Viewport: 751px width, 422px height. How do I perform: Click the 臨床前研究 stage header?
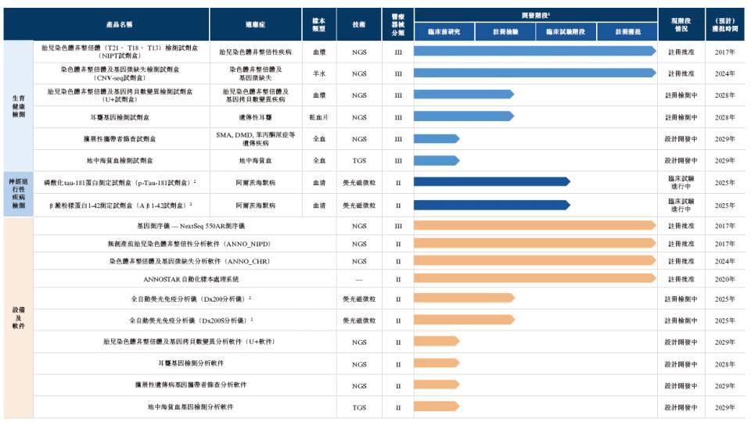point(444,32)
